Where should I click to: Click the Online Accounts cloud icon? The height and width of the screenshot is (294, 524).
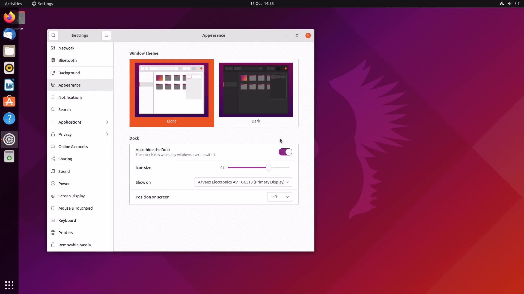[x=53, y=146]
